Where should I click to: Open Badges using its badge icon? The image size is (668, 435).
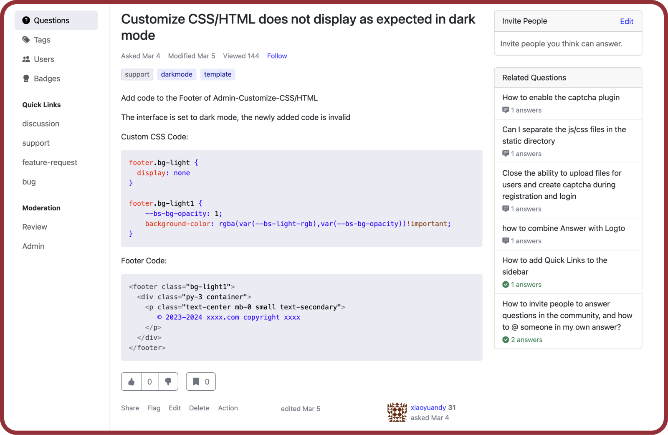point(26,78)
